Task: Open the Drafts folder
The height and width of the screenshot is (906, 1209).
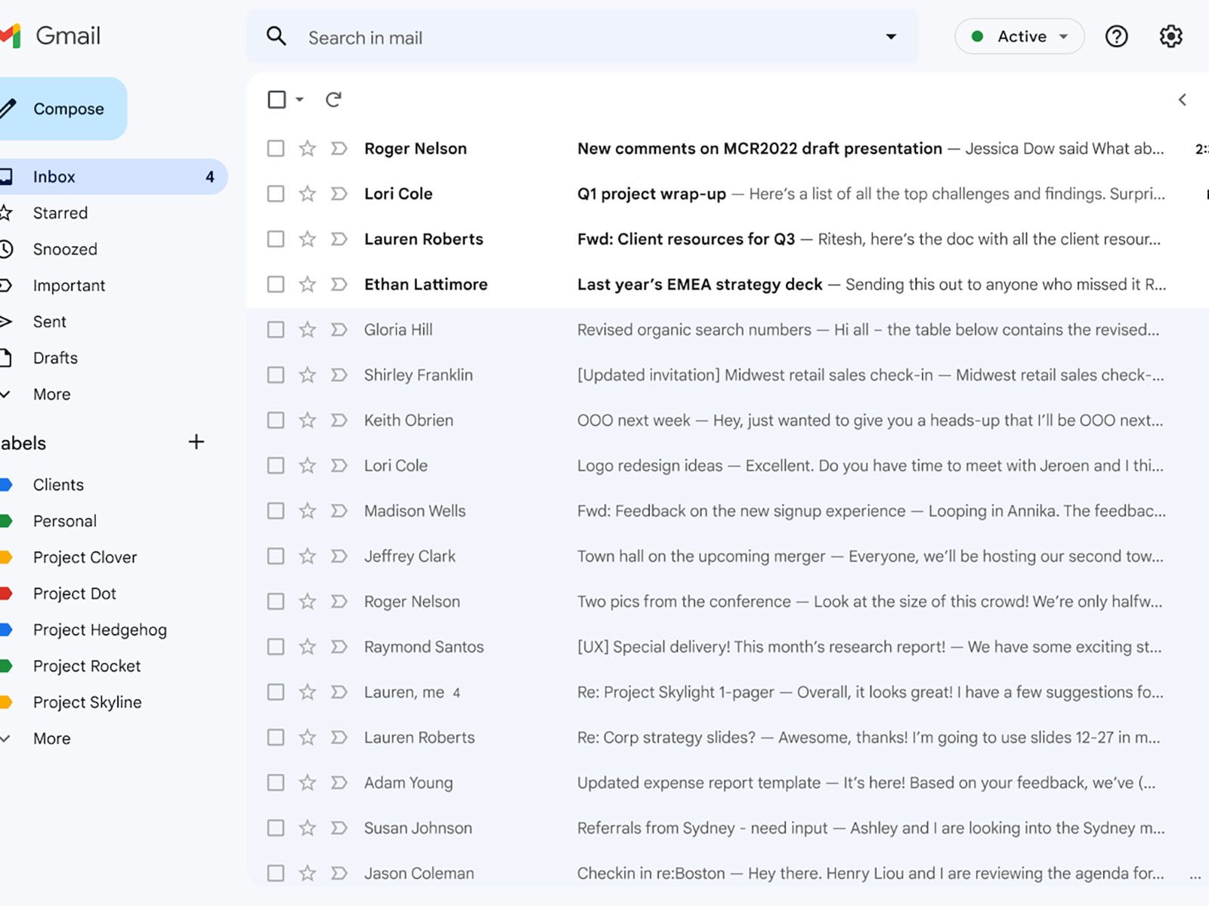Action: coord(55,358)
